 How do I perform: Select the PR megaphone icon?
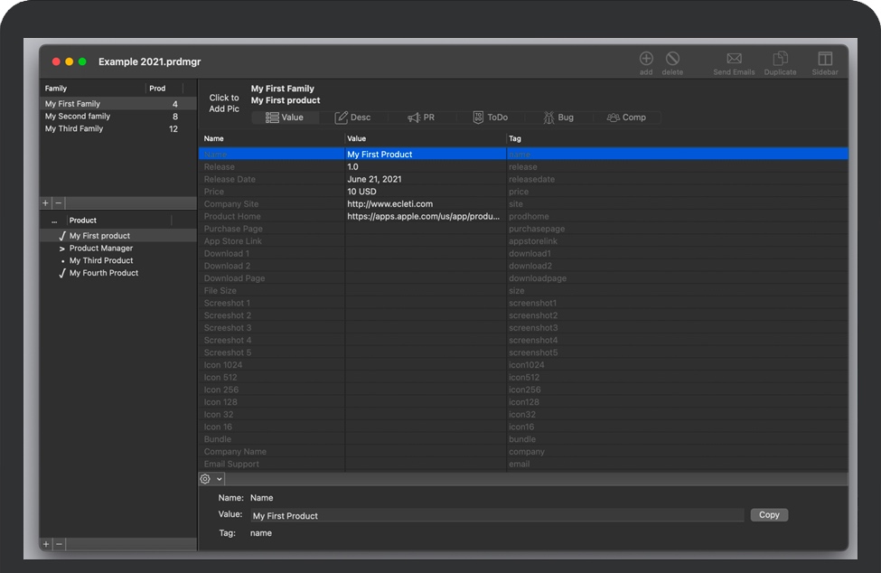pyautogui.click(x=413, y=117)
